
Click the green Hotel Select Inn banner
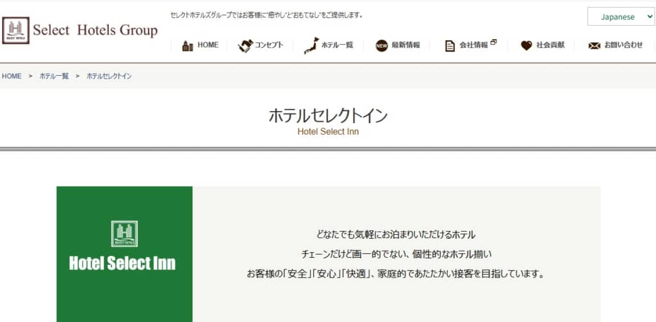124,254
